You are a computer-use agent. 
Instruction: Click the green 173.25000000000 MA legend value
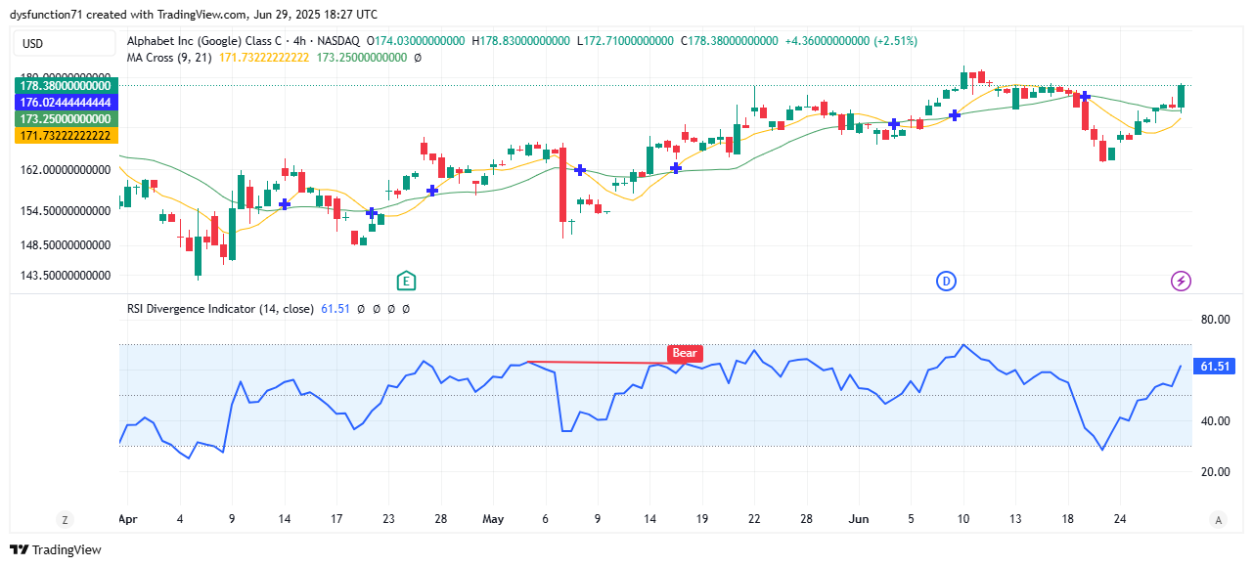coord(363,58)
